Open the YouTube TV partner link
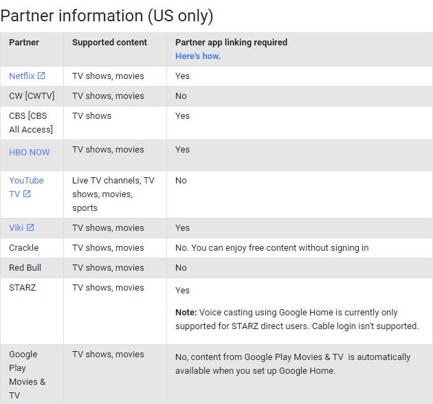 pos(25,181)
